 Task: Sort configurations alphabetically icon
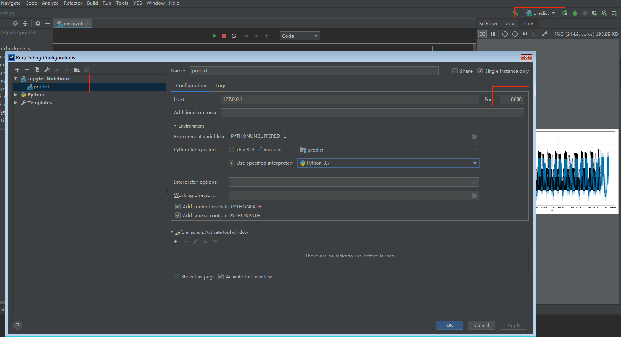[87, 70]
